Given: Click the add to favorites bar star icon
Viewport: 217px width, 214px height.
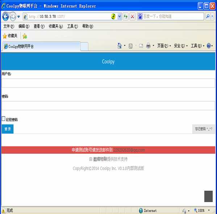Looking at the screenshot, I should (x=25, y=36).
